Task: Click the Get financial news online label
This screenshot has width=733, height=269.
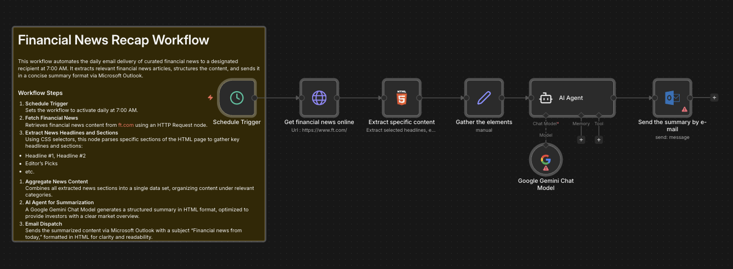Action: [x=319, y=122]
